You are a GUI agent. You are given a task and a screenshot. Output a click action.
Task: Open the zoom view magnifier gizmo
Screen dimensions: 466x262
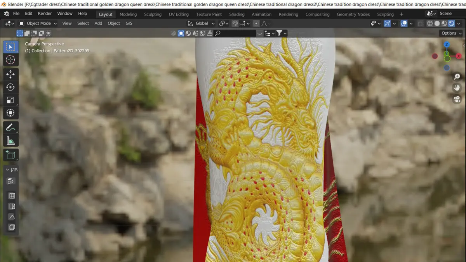[x=457, y=76]
